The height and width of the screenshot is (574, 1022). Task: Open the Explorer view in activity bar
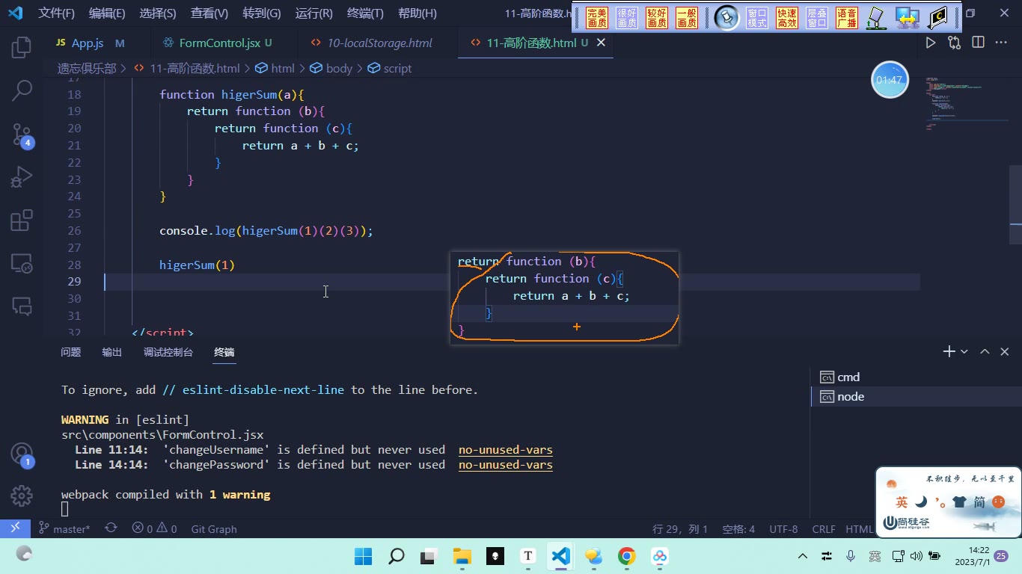tap(22, 48)
